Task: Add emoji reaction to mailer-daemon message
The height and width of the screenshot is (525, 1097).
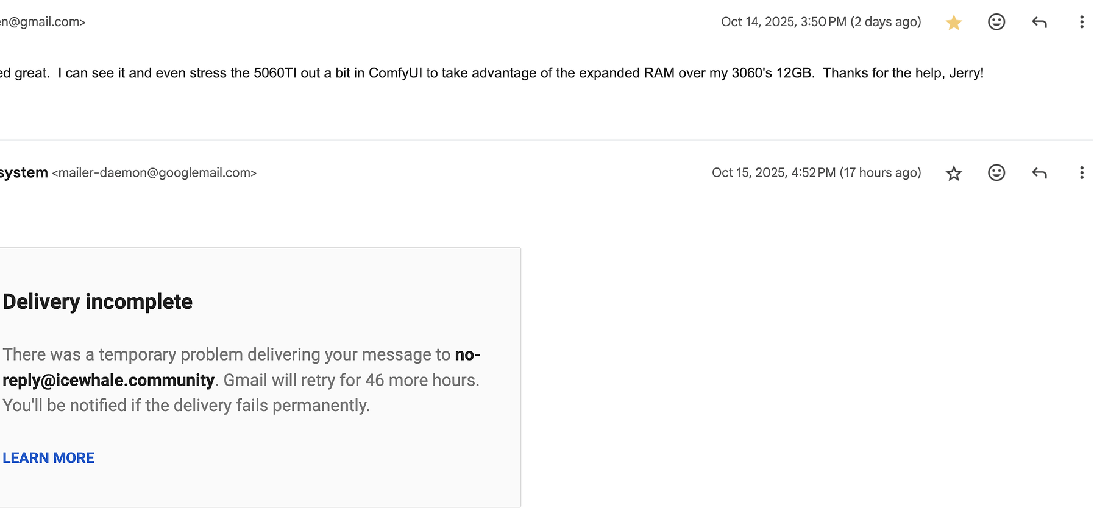Action: pos(996,173)
